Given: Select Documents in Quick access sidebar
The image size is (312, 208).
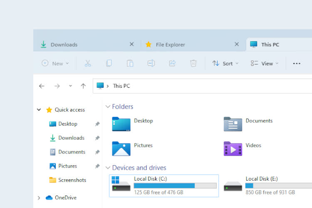Looking at the screenshot, I should [72, 152].
